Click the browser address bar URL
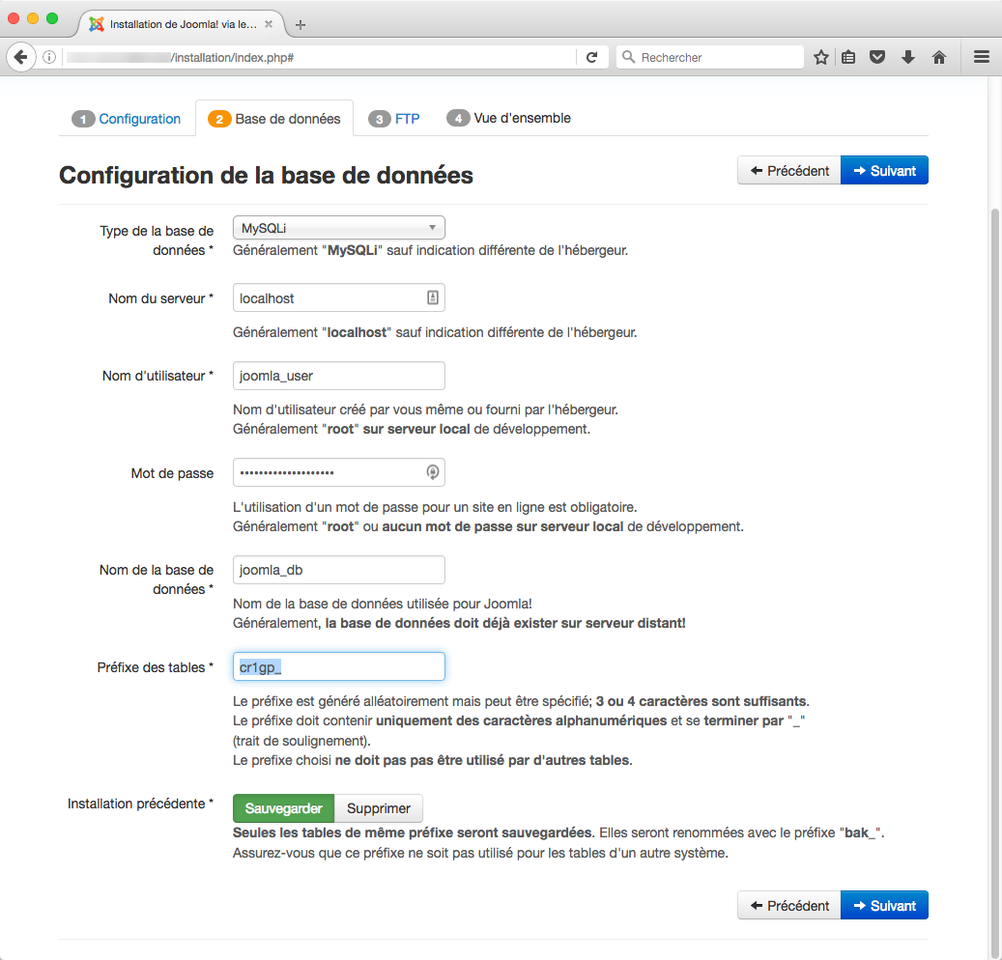 coord(320,58)
